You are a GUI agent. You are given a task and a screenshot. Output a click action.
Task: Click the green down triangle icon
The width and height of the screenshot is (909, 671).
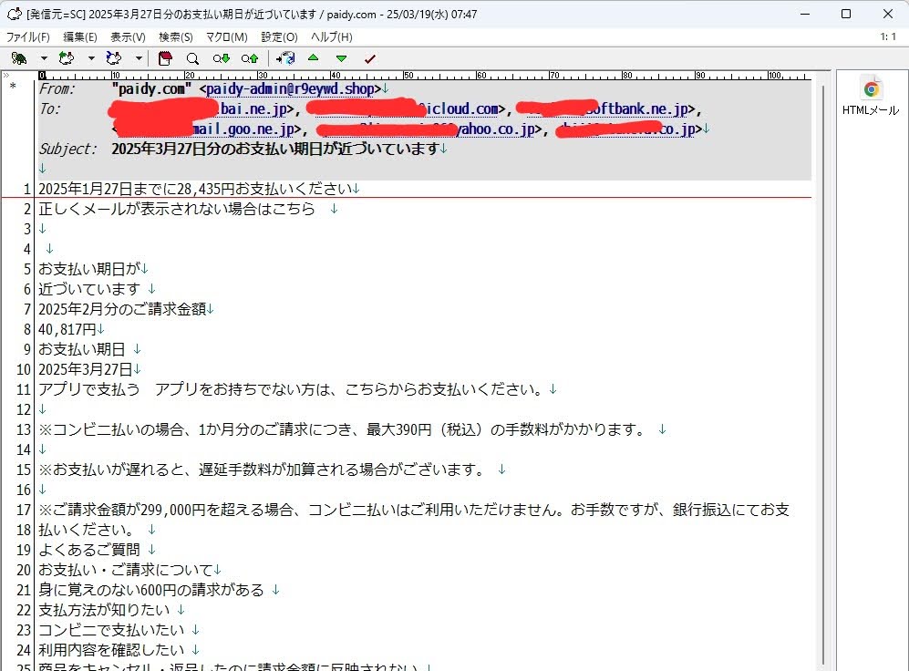(341, 58)
